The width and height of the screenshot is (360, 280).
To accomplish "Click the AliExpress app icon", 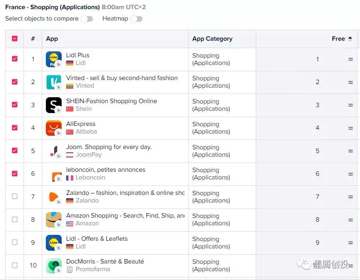I will point(54,128).
